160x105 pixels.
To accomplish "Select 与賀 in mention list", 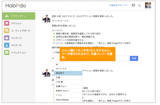I will (x=68, y=78).
